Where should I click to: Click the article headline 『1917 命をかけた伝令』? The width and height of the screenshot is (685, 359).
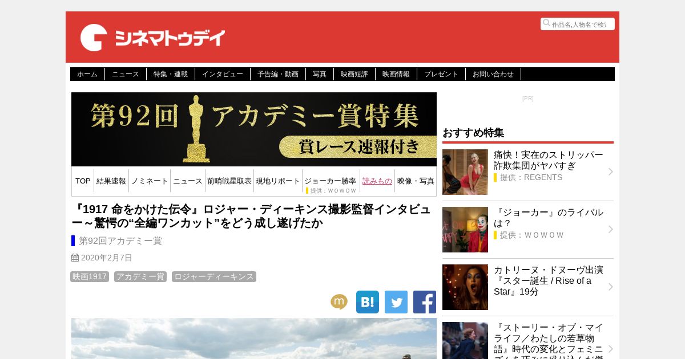(251, 216)
